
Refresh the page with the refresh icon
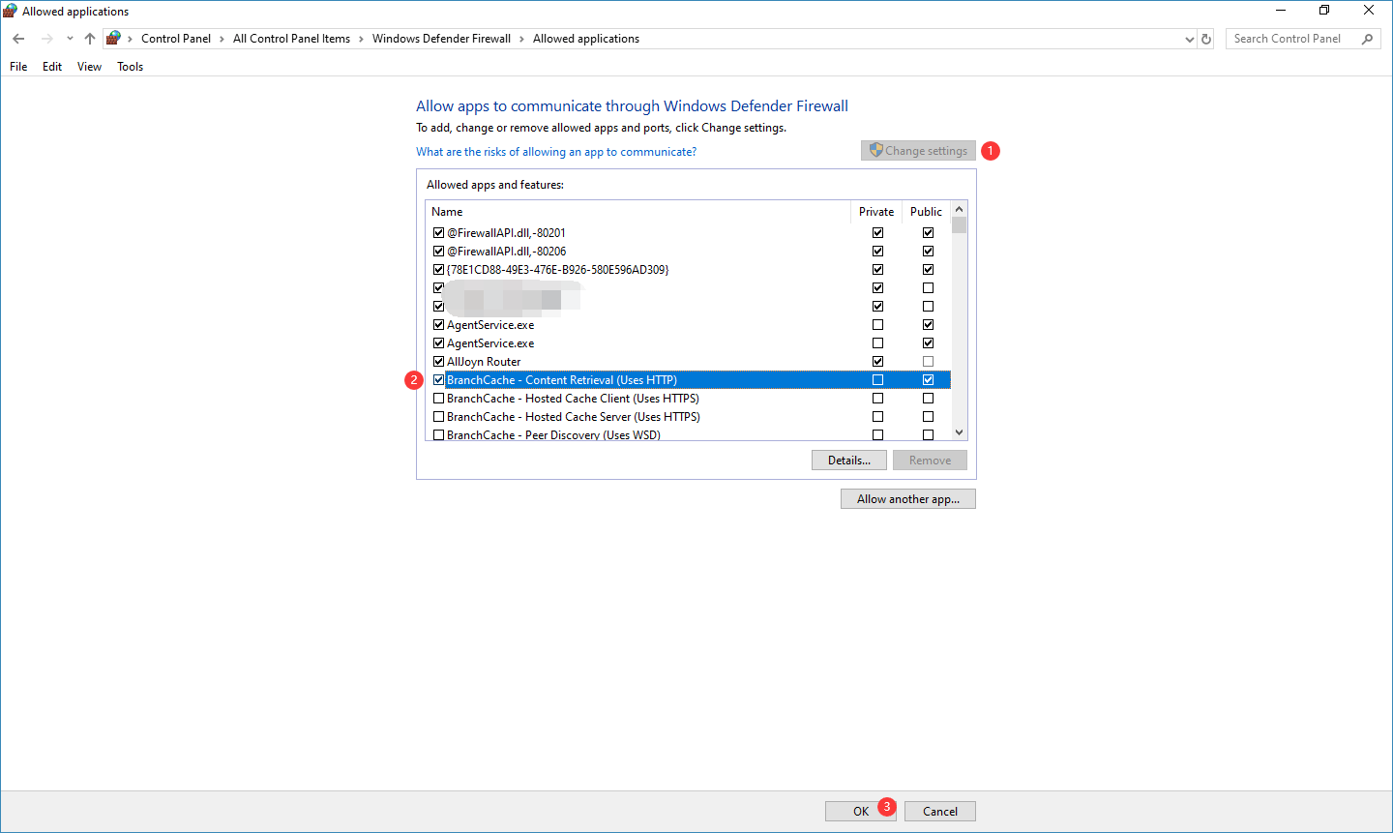click(1205, 38)
